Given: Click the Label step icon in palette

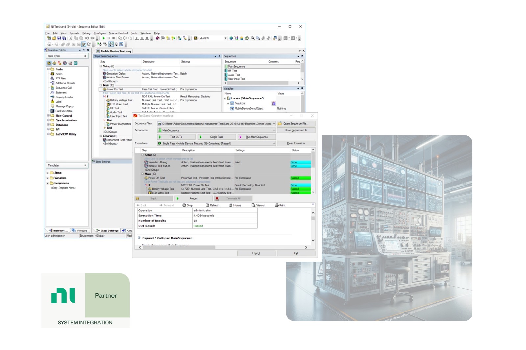Looking at the screenshot, I should 52,101.
